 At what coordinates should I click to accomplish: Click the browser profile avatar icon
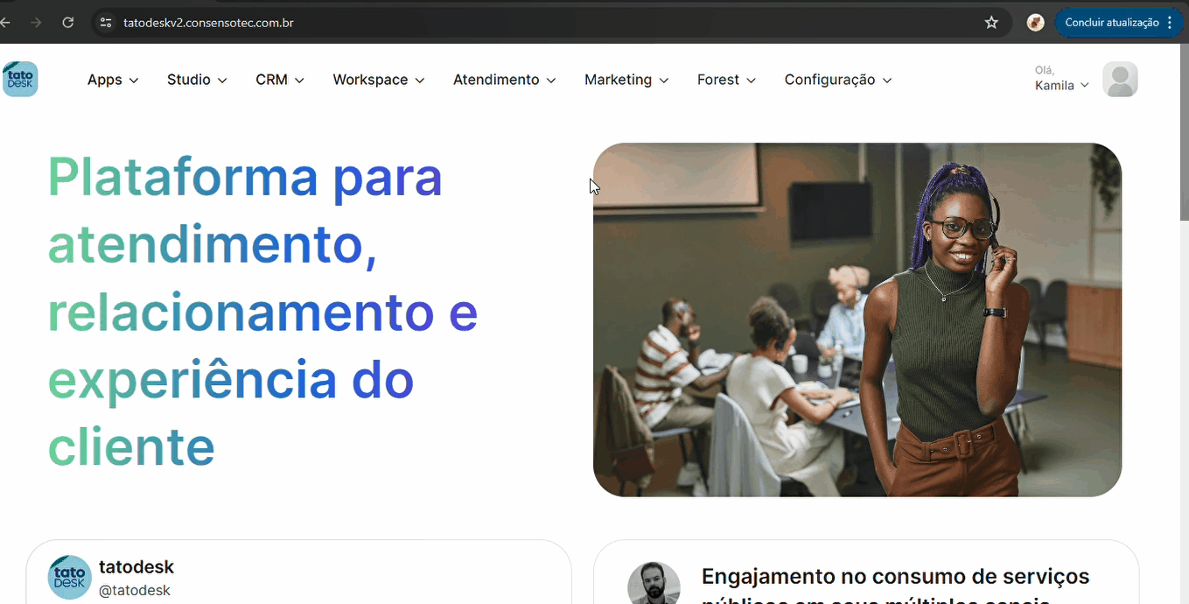tap(1036, 23)
